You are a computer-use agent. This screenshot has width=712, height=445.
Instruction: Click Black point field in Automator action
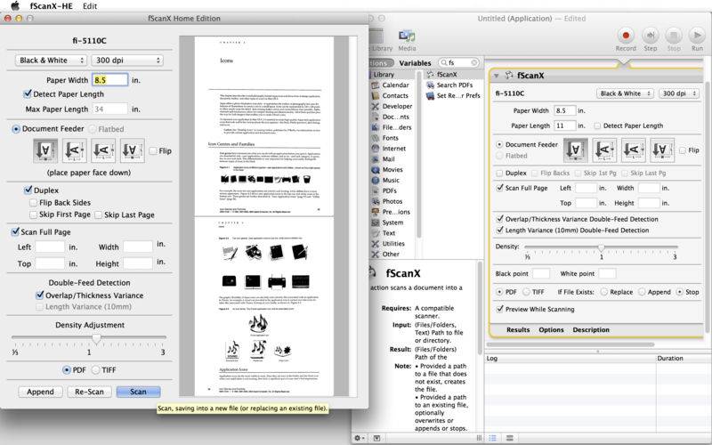coord(541,273)
